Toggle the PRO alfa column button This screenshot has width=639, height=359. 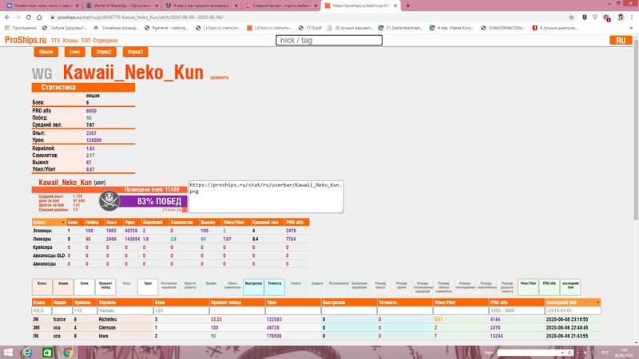coord(550,287)
